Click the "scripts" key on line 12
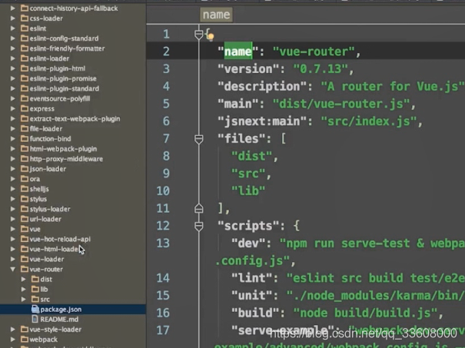Viewport: 465px width, 348px height. (248, 226)
